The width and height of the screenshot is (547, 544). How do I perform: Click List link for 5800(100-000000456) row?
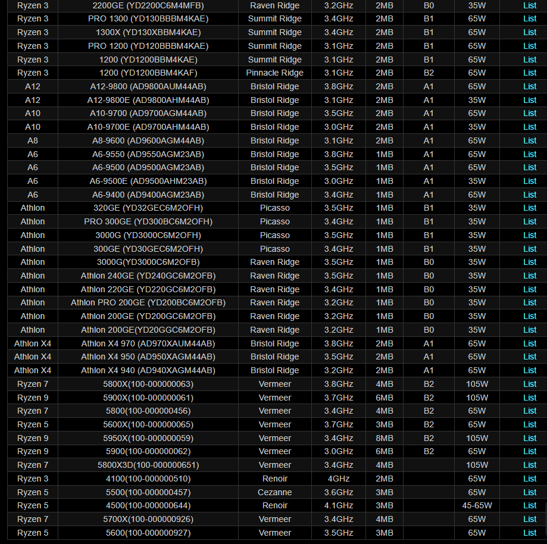pyautogui.click(x=530, y=411)
